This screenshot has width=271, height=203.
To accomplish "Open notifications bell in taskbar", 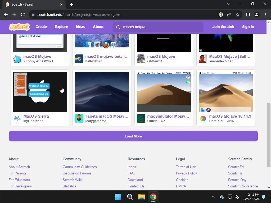I will [x=264, y=197].
